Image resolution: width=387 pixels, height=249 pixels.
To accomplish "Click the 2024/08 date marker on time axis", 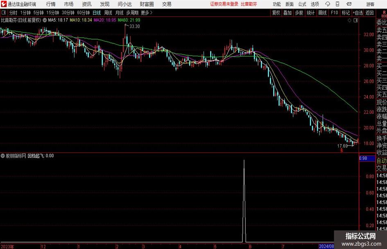I will [x=326, y=246].
